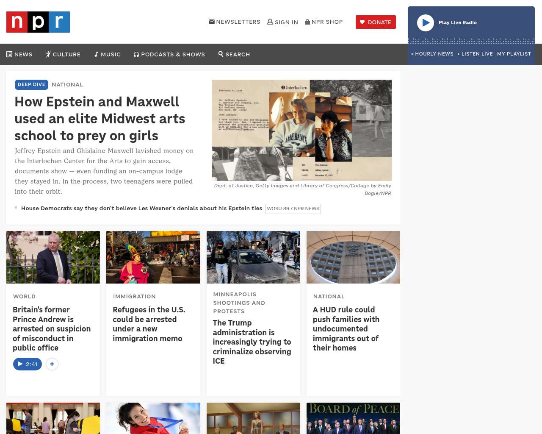
Task: Open My Playlist
Action: coord(514,54)
